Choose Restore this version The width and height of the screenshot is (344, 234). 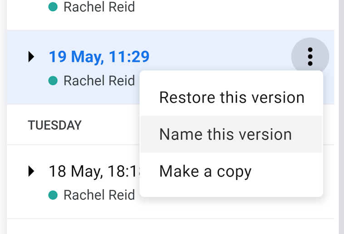[231, 97]
